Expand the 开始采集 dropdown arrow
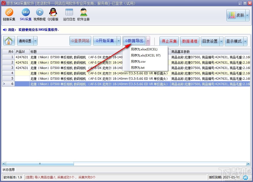Image resolution: width=253 pixels, height=182 pixels. tap(118, 41)
